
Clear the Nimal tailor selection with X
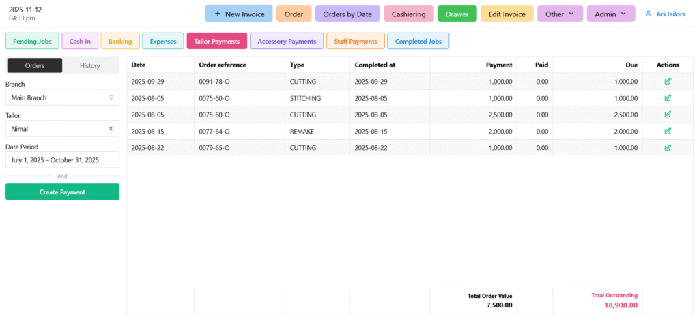coord(111,128)
